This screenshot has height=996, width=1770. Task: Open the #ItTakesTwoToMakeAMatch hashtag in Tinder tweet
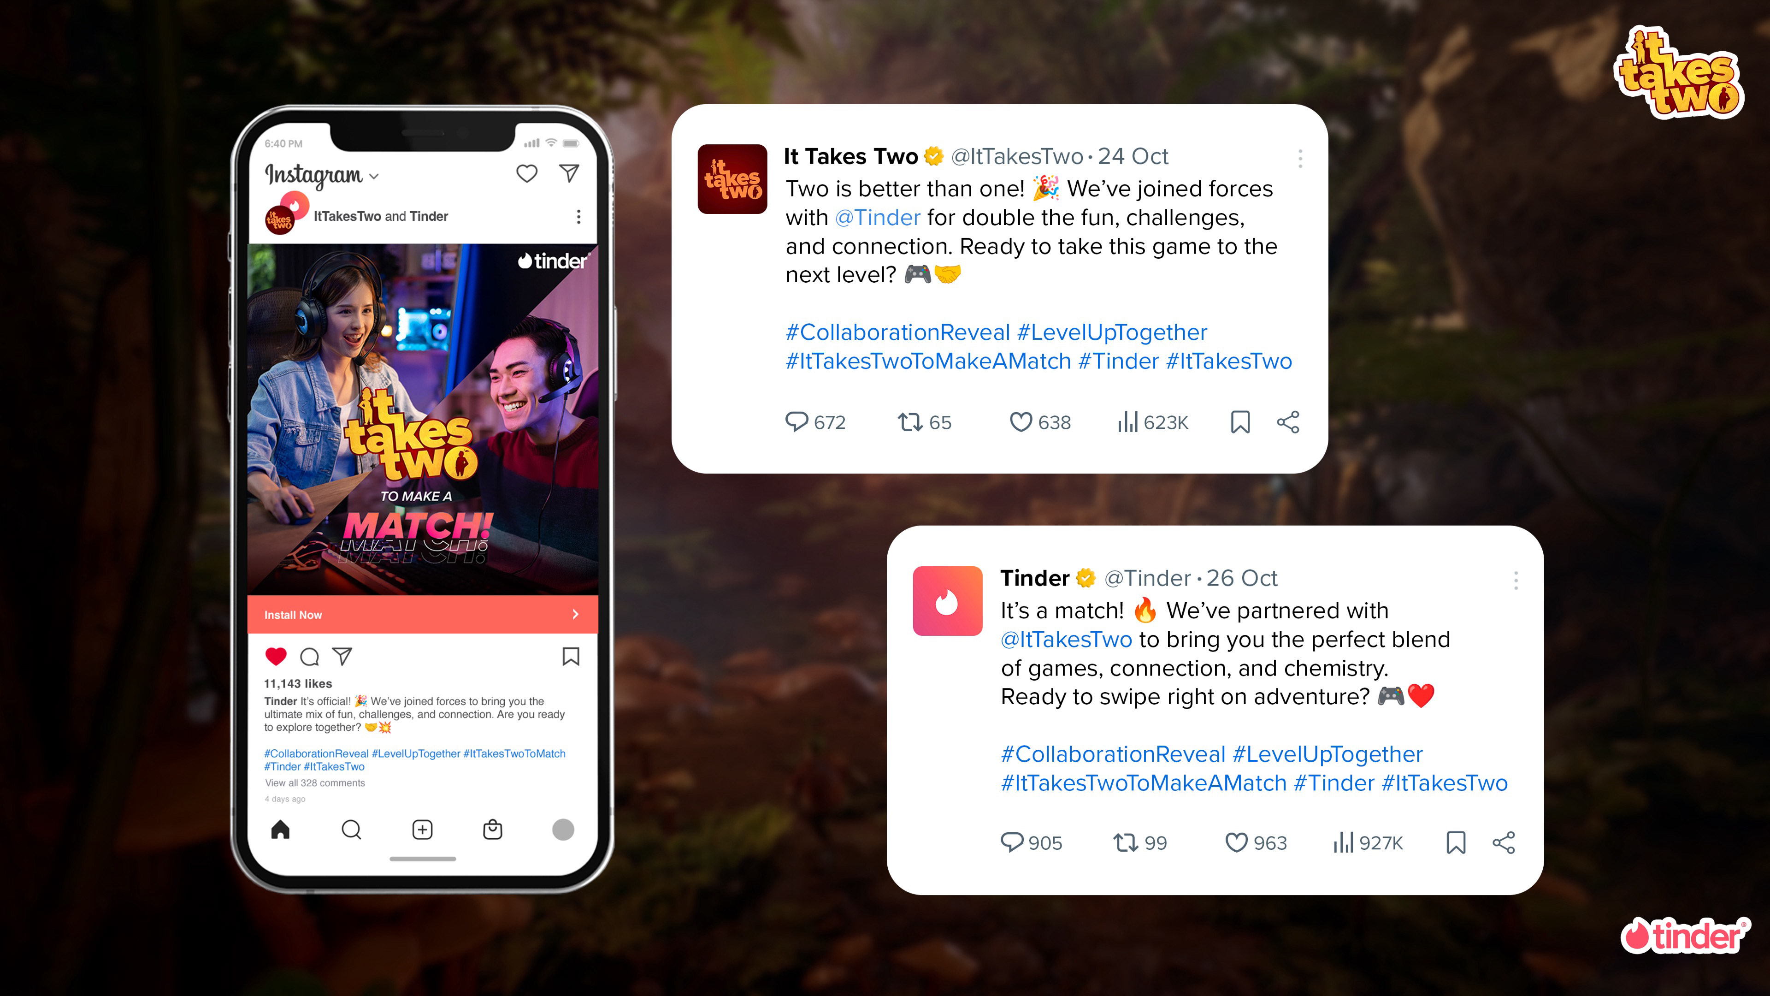click(x=1143, y=783)
